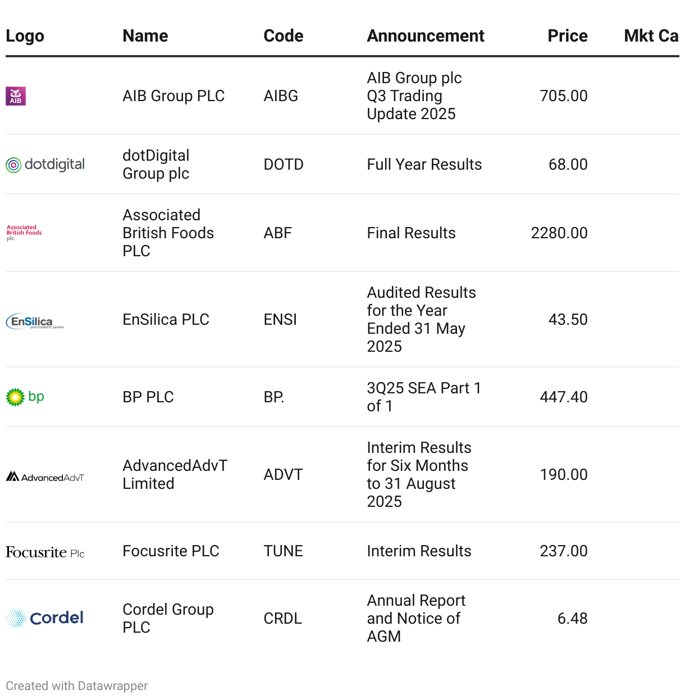Screen dimensions: 685x699
Task: Open the Created with Datawrapper link
Action: pyautogui.click(x=77, y=686)
